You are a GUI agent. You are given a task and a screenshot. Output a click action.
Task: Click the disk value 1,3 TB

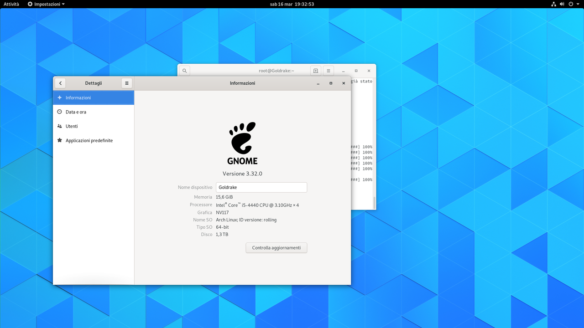222,235
